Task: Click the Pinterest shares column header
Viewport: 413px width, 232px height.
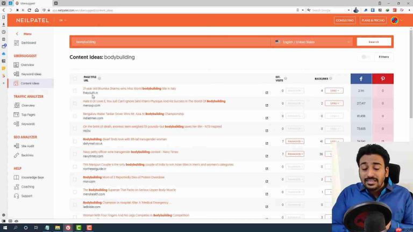Action: point(383,78)
